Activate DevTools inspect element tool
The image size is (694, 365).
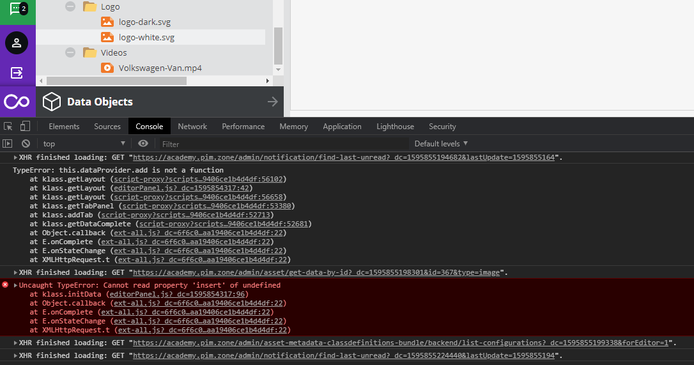pyautogui.click(x=8, y=126)
